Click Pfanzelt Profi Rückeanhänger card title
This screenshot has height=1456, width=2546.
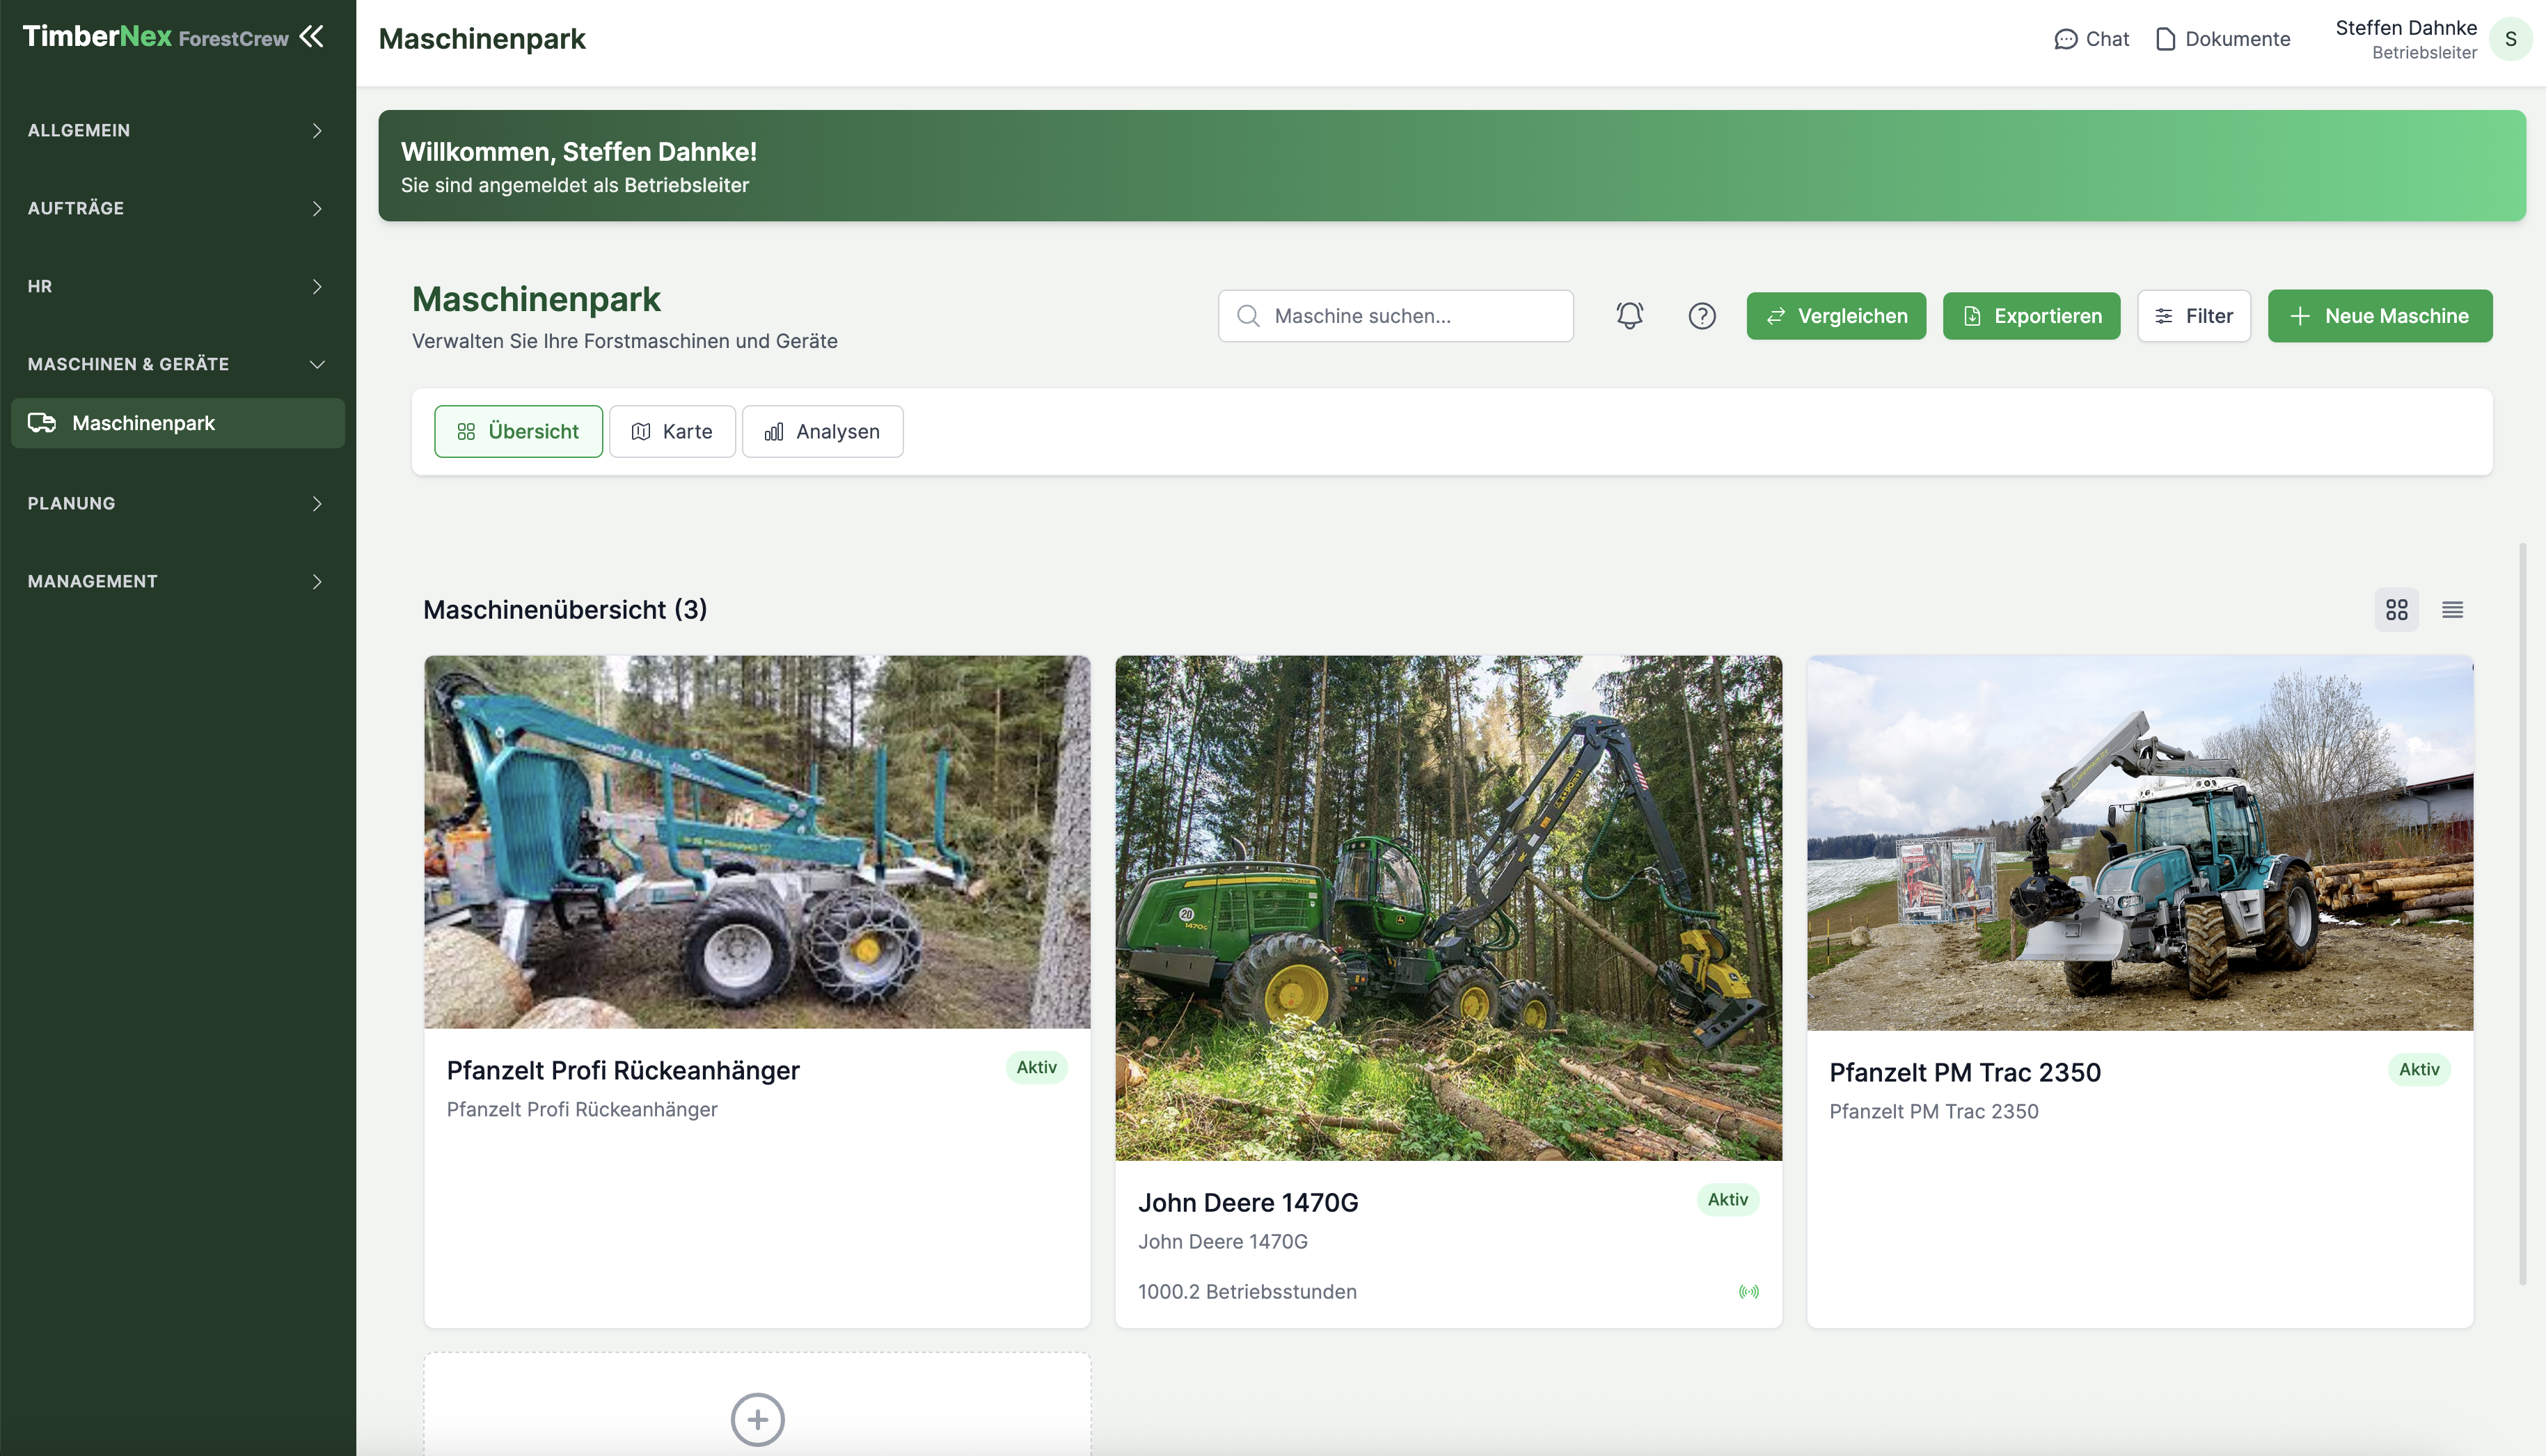pos(623,1070)
